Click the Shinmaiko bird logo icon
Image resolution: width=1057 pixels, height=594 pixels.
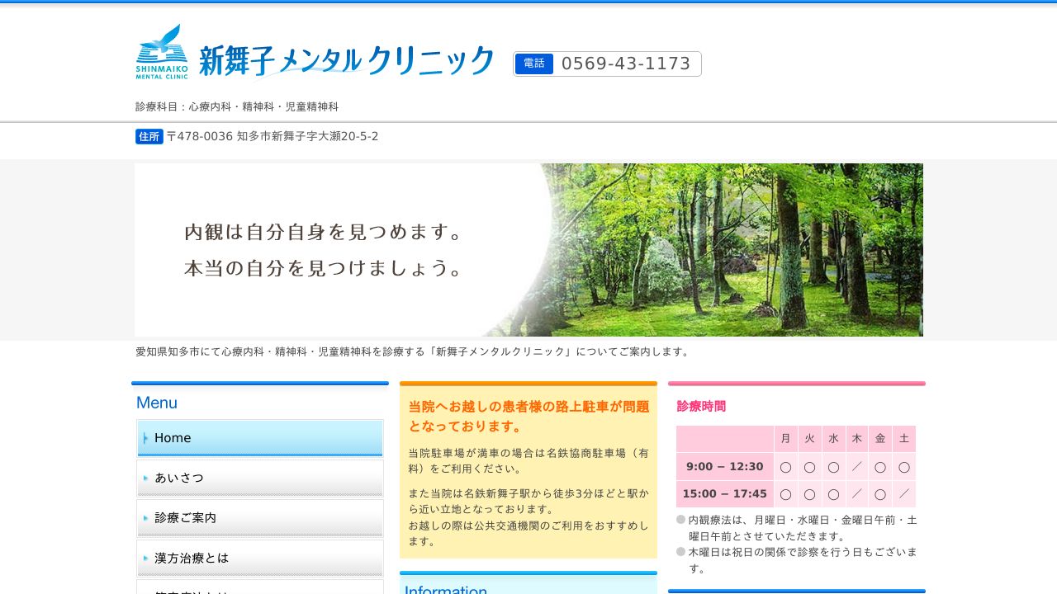point(162,51)
